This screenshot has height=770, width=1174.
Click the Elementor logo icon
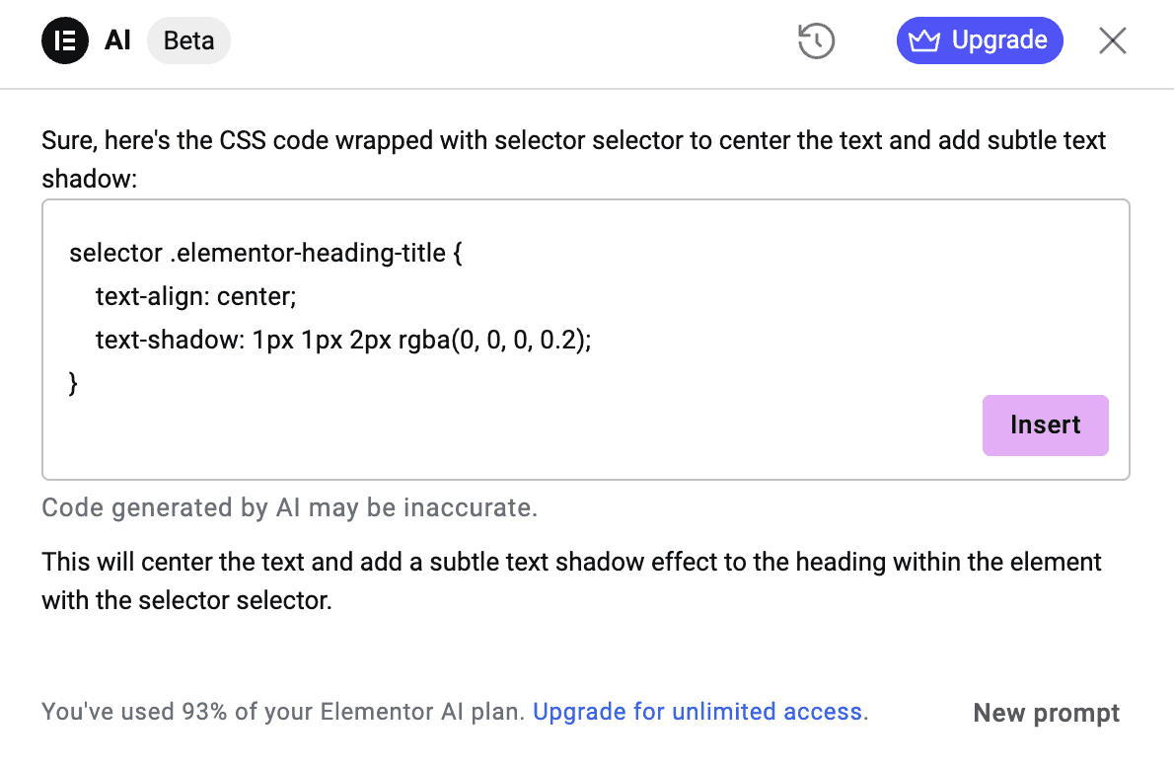pos(65,40)
